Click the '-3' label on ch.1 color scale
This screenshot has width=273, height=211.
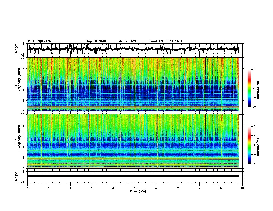pos(254,69)
